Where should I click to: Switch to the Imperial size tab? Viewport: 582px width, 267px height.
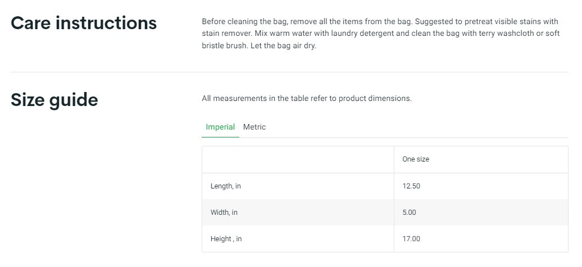[x=220, y=127]
